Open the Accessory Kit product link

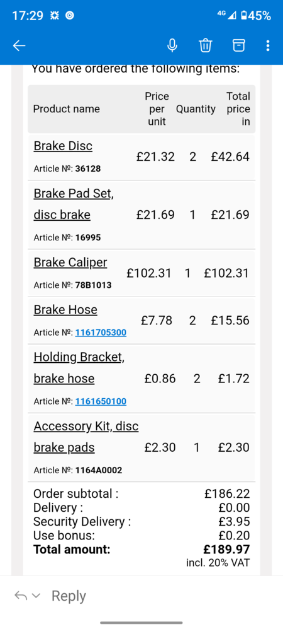pyautogui.click(x=86, y=437)
